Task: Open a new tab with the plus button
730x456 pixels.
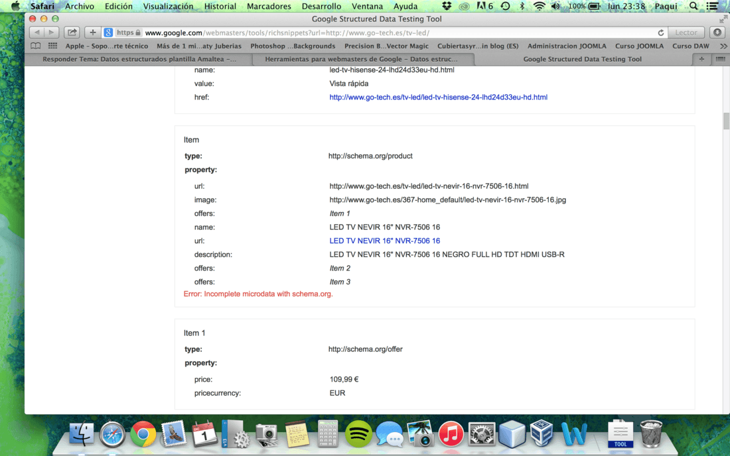Action: (701, 59)
